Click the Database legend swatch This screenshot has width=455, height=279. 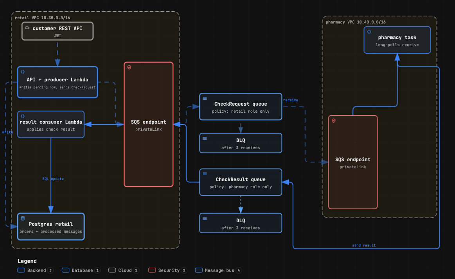pos(66,270)
